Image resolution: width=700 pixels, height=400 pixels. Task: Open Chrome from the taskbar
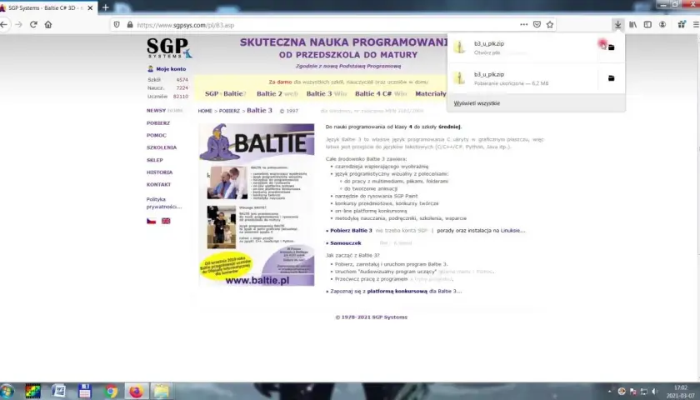[111, 391]
